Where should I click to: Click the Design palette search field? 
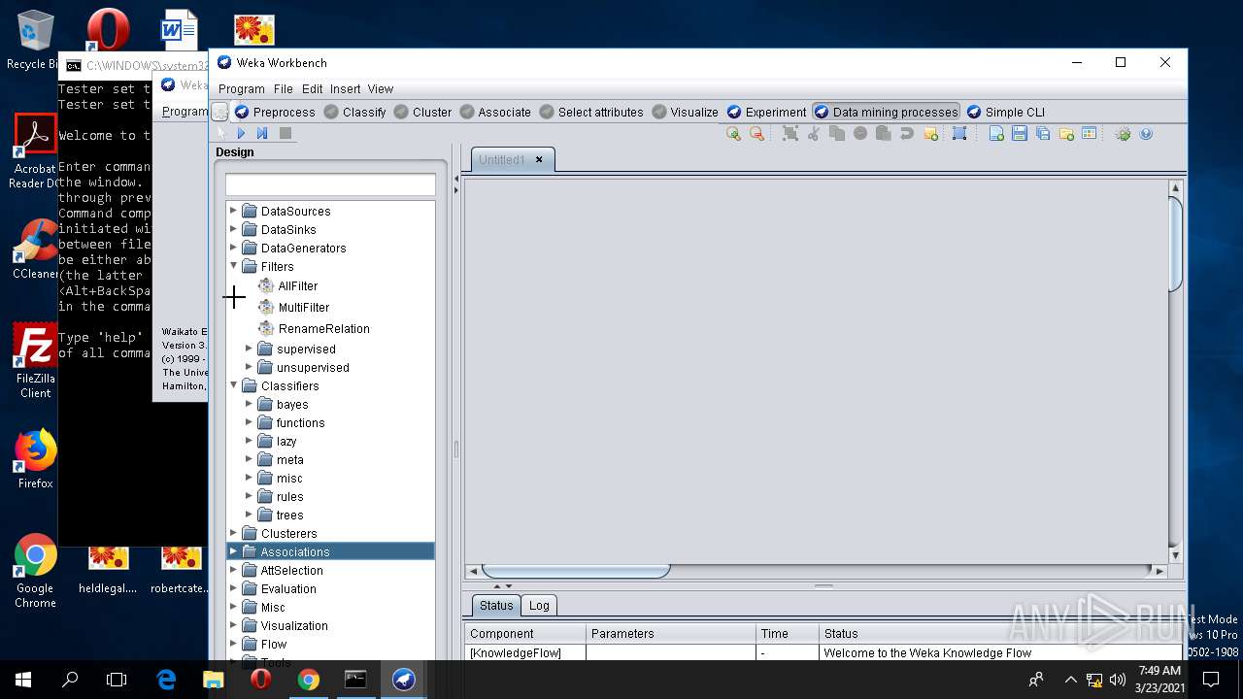click(x=330, y=184)
